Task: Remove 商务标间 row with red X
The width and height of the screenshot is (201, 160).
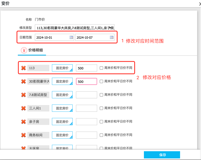Action: [24, 135]
